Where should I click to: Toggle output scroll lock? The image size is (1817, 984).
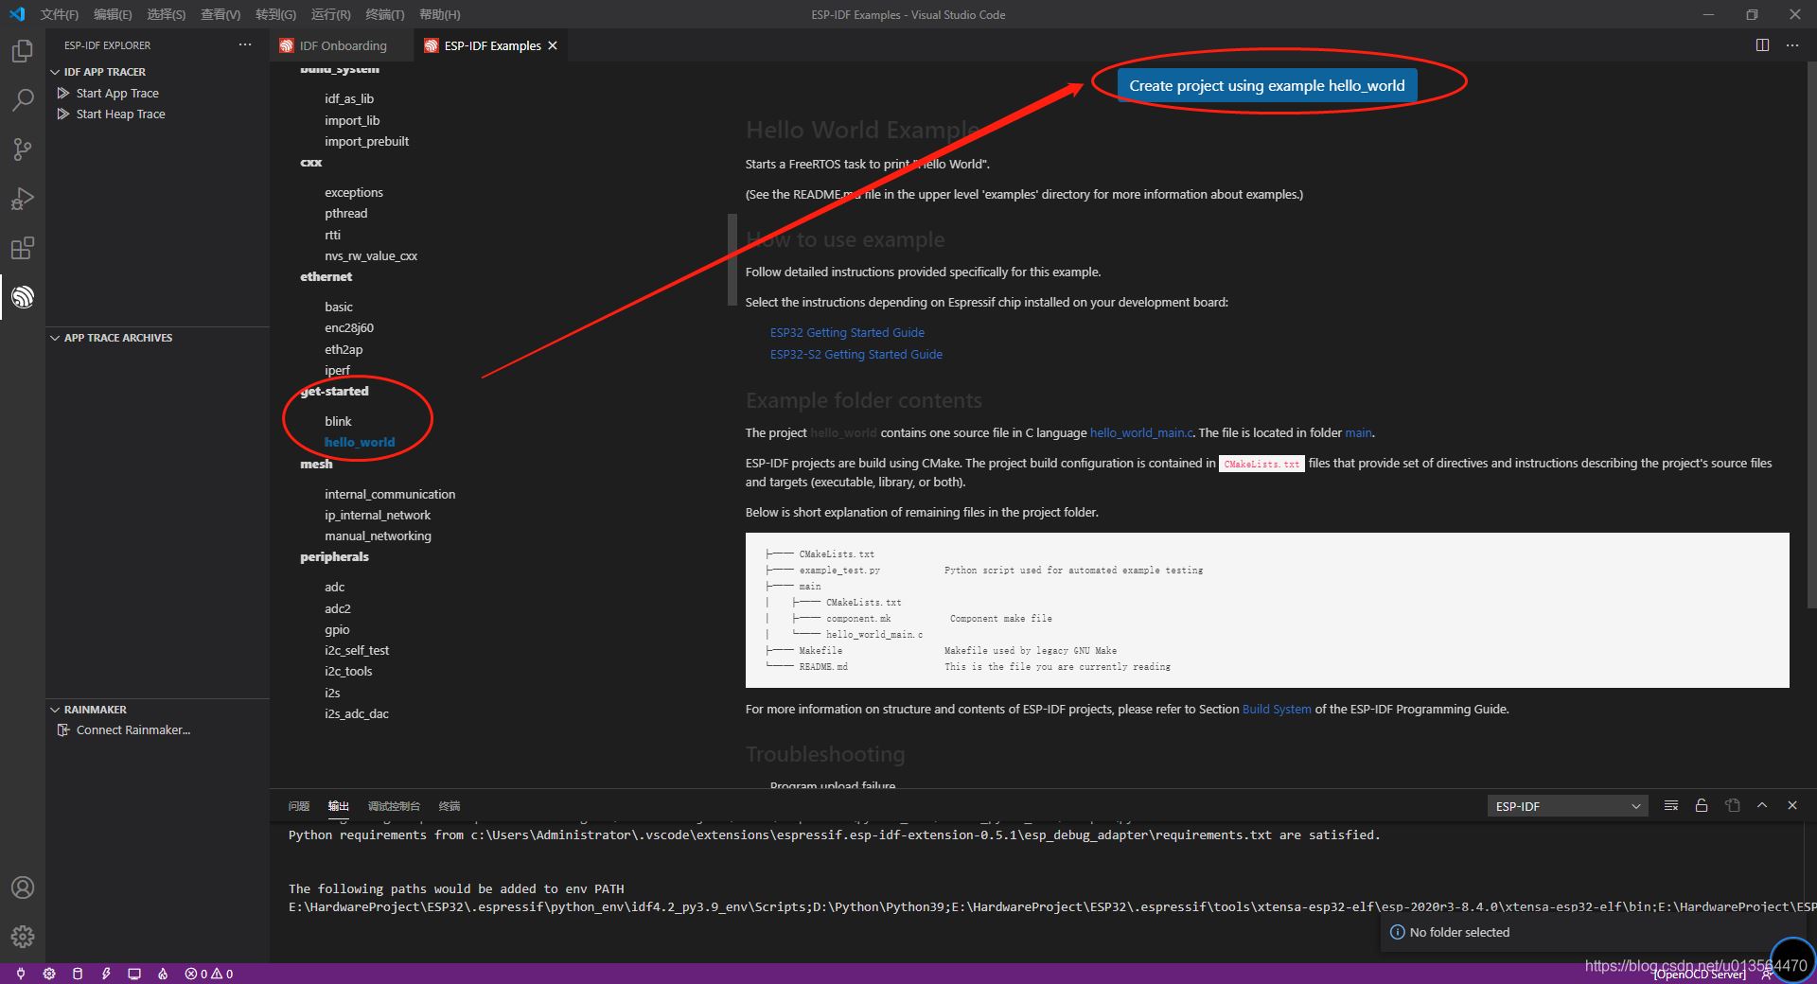coord(1702,805)
